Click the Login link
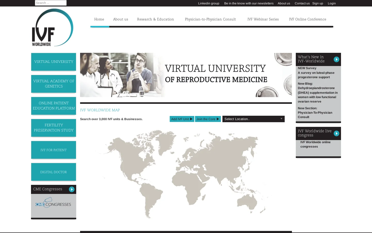Image resolution: width=372 pixels, height=233 pixels. point(332,3)
